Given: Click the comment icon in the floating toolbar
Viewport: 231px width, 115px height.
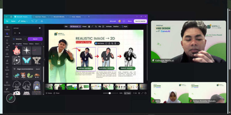Looking at the screenshot, I should pos(106,44).
